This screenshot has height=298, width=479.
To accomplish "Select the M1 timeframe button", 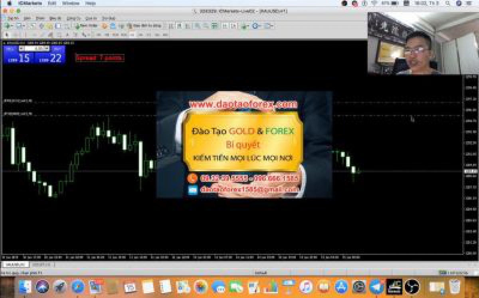I will [99, 35].
